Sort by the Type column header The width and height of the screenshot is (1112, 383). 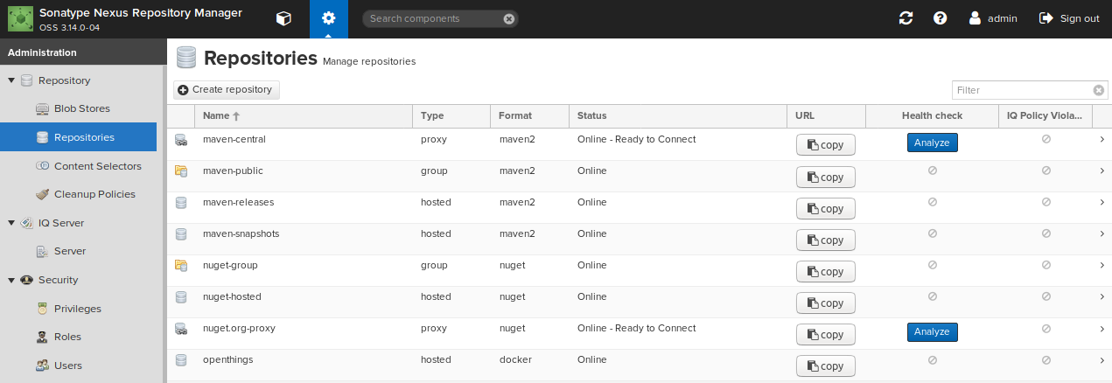point(451,115)
